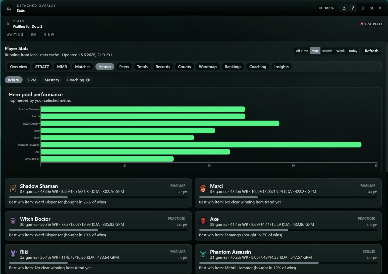Select the All Time range
The height and width of the screenshot is (274, 388).
coord(302,51)
